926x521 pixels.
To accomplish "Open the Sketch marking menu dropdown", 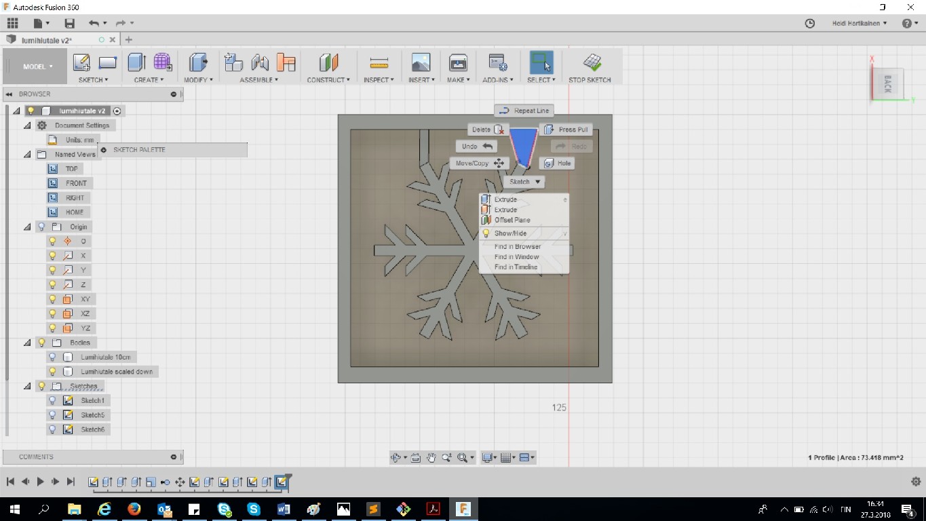I will pyautogui.click(x=524, y=182).
